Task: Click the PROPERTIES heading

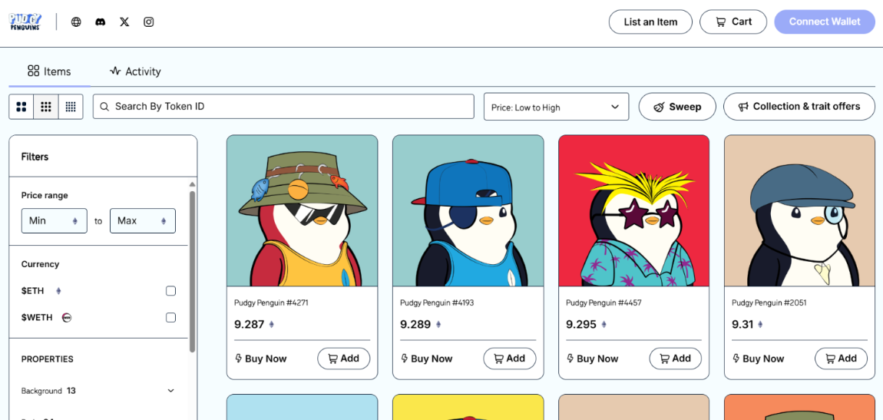Action: click(x=48, y=359)
